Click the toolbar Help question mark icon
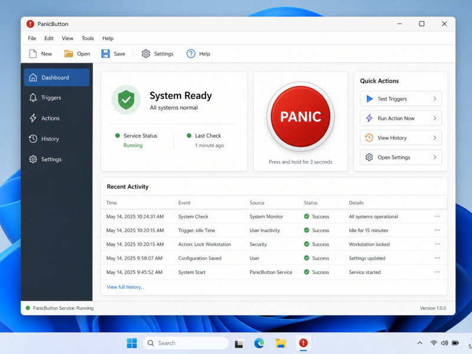472x354 pixels. click(x=191, y=54)
